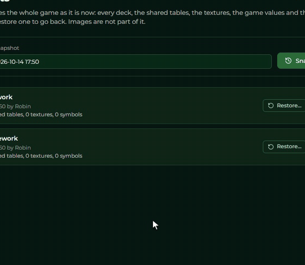Click the restore arrow icon of first snapshot
This screenshot has width=305, height=265.
coord(271,106)
